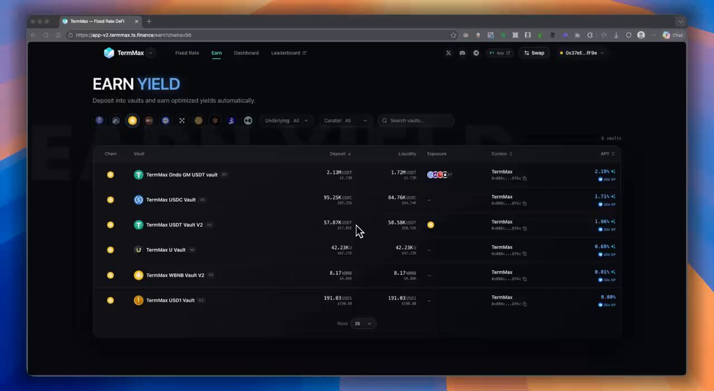Click the exposure coin icon in USDT Vault V2 row
The height and width of the screenshot is (391, 714).
coord(431,225)
